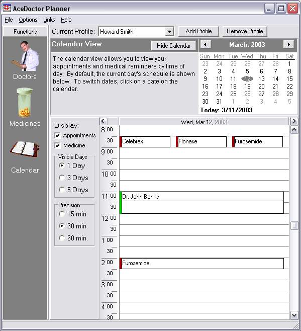Image resolution: width=301 pixels, height=331 pixels.
Task: Expand the Current Profile dropdown
Action: 169,32
